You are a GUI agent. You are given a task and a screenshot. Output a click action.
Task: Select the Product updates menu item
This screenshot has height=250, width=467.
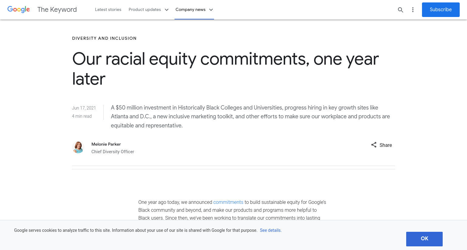coord(145,10)
